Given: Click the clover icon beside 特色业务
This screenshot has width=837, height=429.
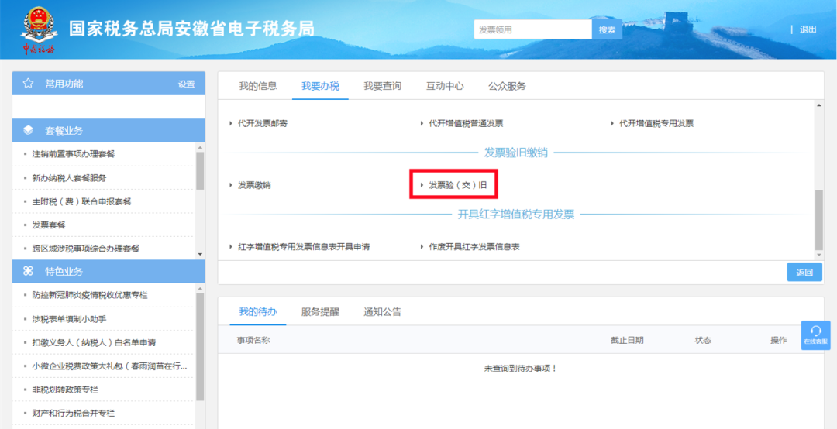Looking at the screenshot, I should [29, 271].
